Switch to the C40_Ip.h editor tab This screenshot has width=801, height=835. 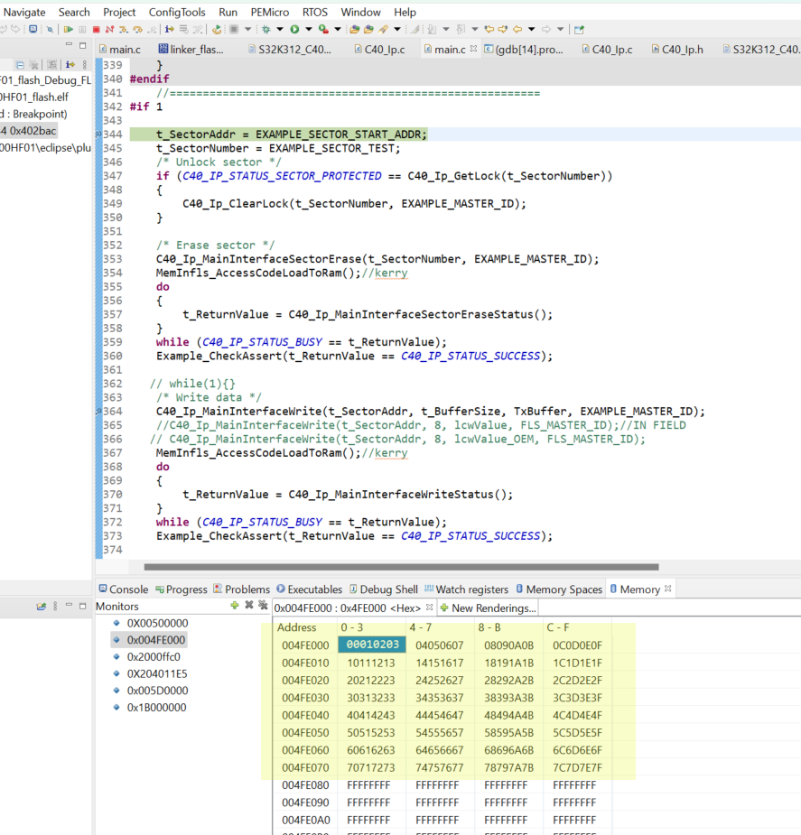click(682, 50)
